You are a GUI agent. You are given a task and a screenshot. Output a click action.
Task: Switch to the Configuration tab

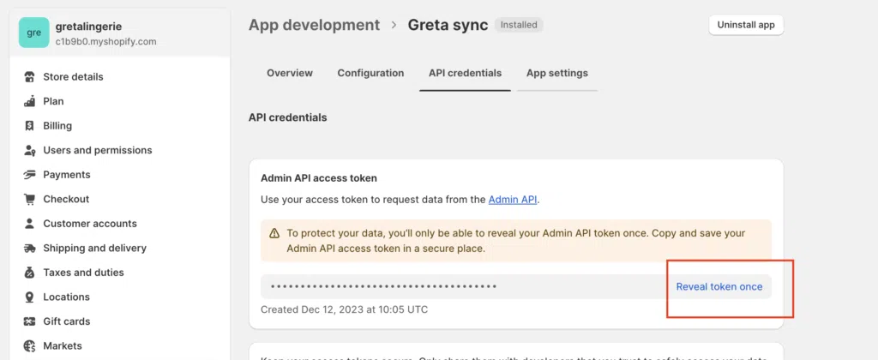coord(370,73)
